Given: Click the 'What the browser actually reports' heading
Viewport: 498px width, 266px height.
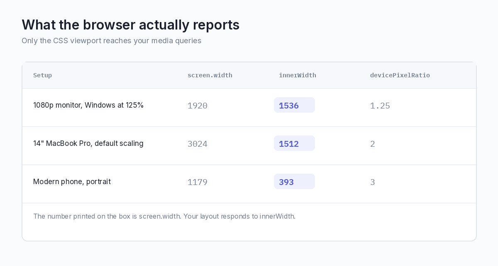Looking at the screenshot, I should [x=130, y=25].
